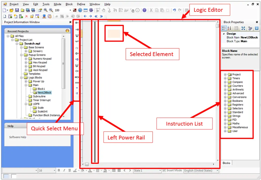This screenshot has width=261, height=180.
Task: Open the Mode menu
Action: pos(58,4)
